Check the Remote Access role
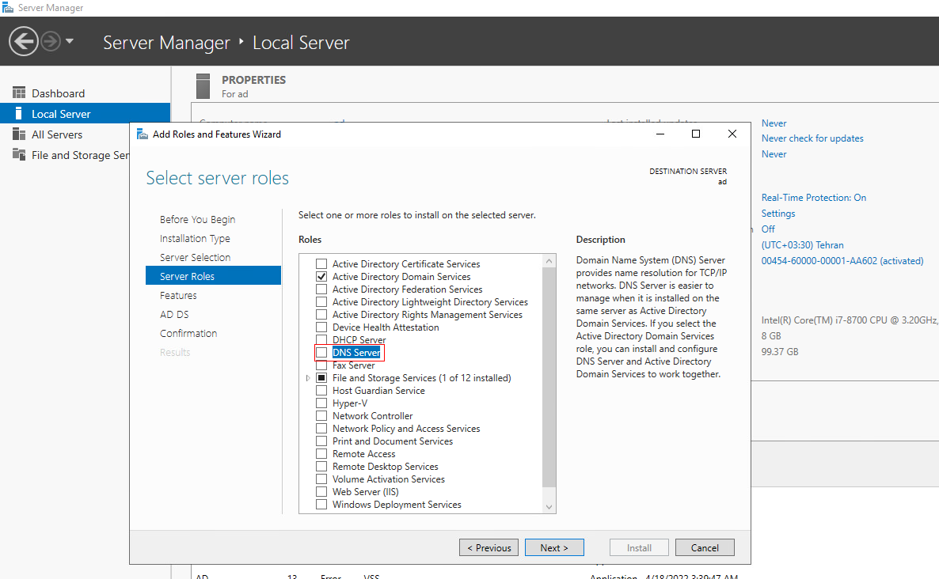The image size is (939, 579). tap(321, 454)
